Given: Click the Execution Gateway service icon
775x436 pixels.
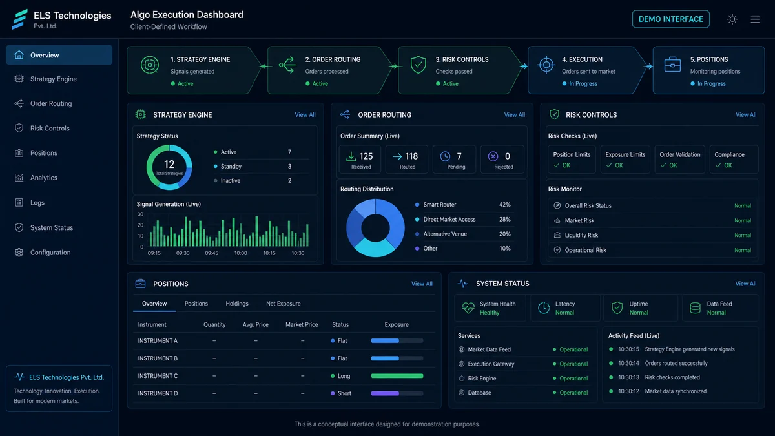Looking at the screenshot, I should click(x=462, y=364).
